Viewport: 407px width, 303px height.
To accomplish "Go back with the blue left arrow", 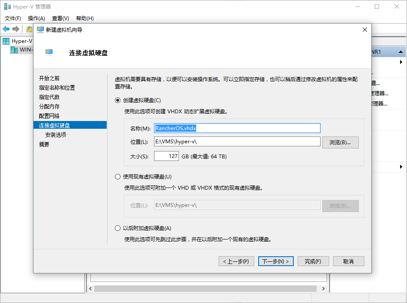I will 6,29.
